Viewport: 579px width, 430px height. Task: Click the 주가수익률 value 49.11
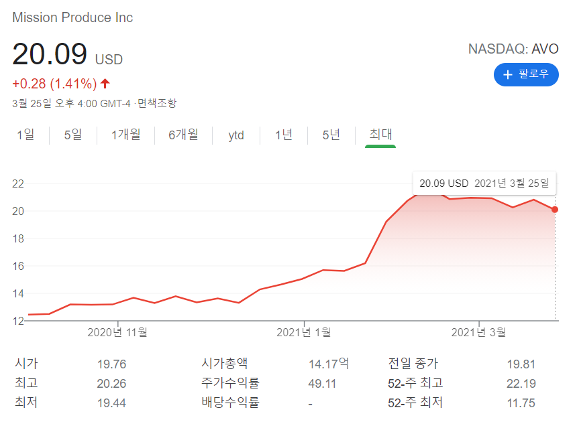pos(322,384)
